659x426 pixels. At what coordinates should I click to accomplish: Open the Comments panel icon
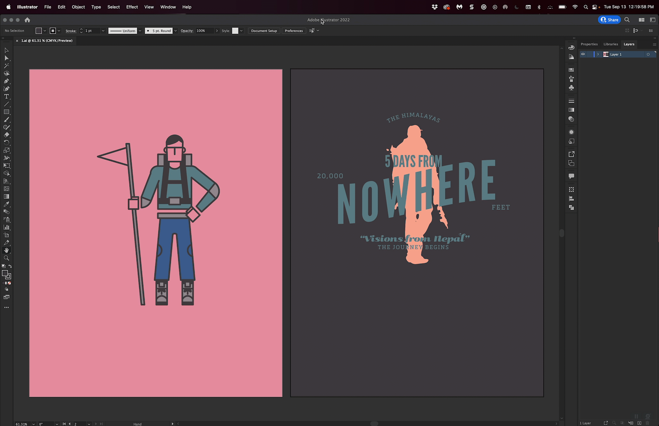571,176
